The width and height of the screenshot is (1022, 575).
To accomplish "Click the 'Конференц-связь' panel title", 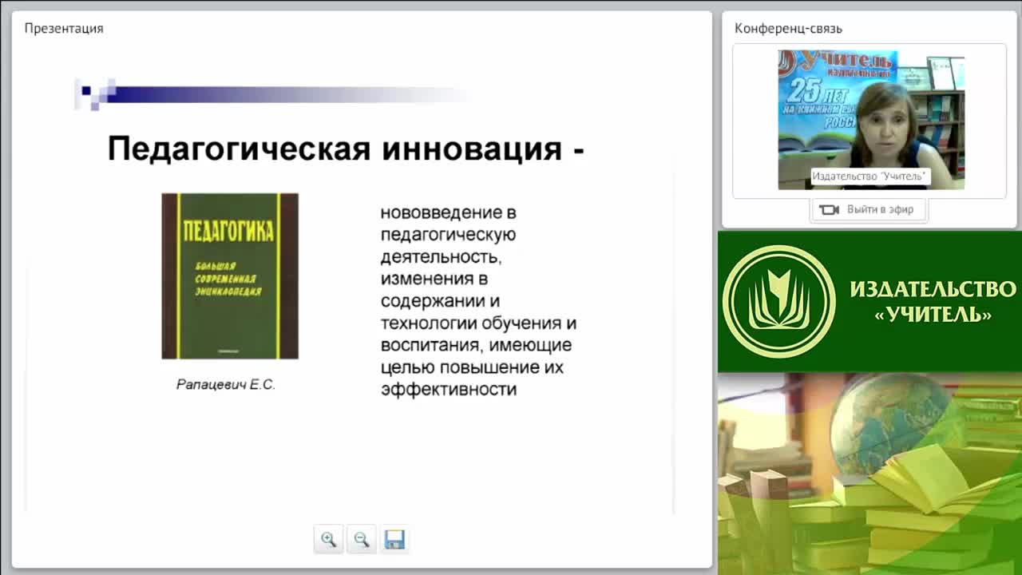I will tap(788, 29).
